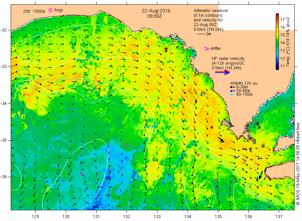The width and height of the screenshot is (302, 221).
Task: Click the cyan 200m depth contour legend line
Action: (28, 14)
